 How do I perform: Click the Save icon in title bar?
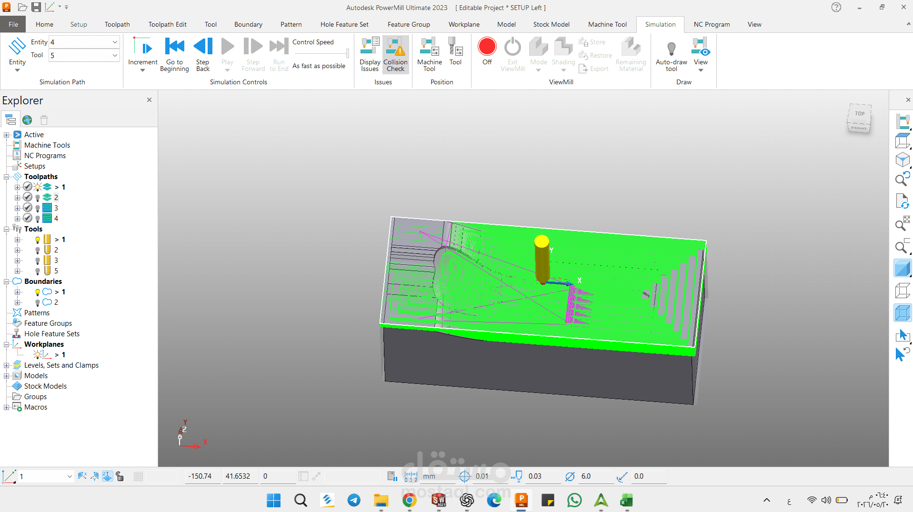point(36,7)
